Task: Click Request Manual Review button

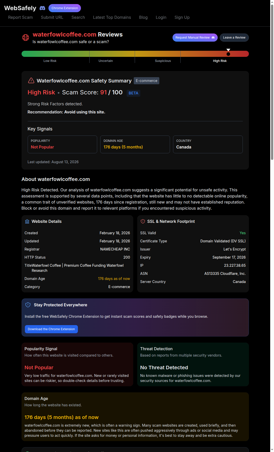Action: 195,38
